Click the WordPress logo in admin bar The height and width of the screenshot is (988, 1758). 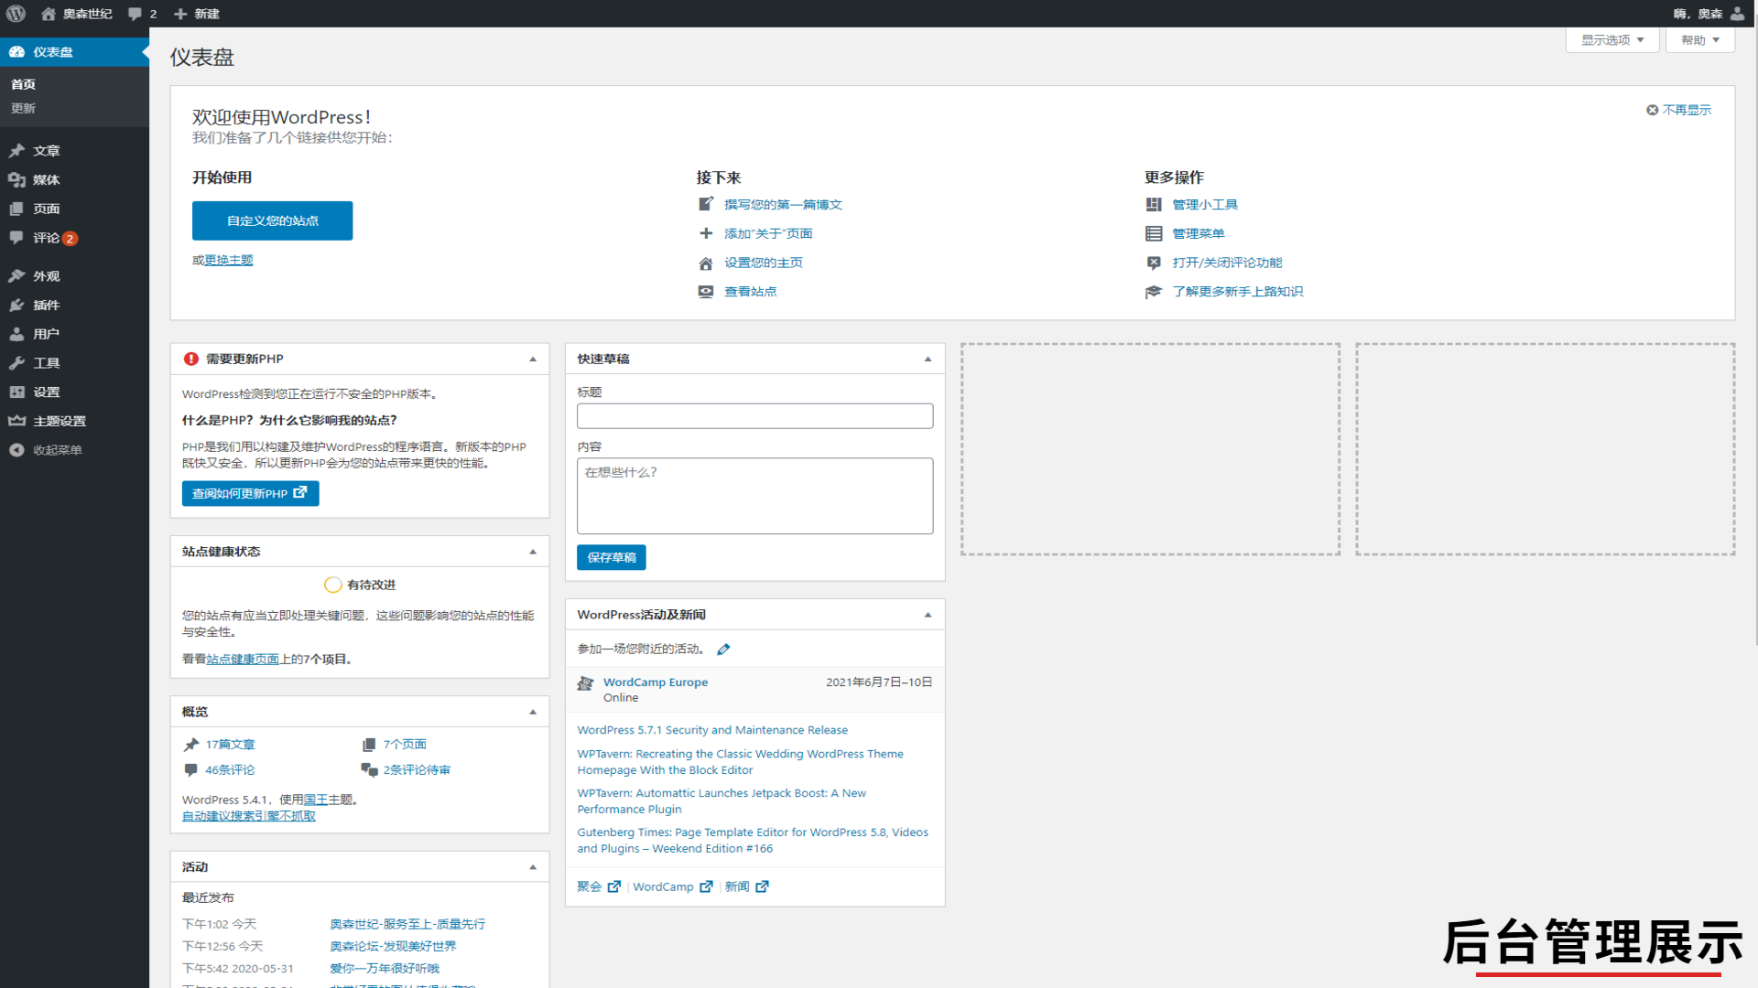16,14
